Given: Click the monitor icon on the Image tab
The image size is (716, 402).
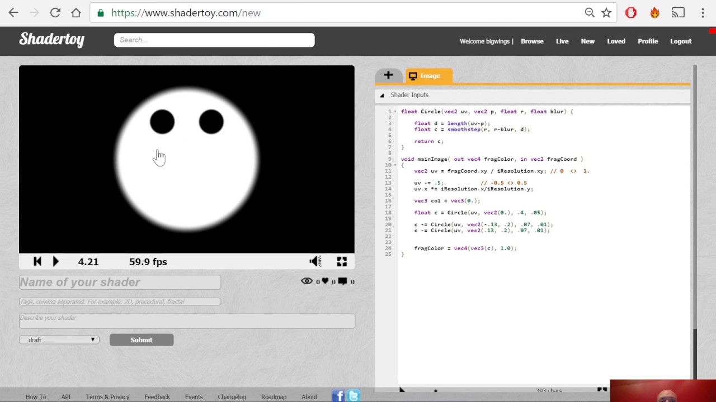Looking at the screenshot, I should (413, 76).
